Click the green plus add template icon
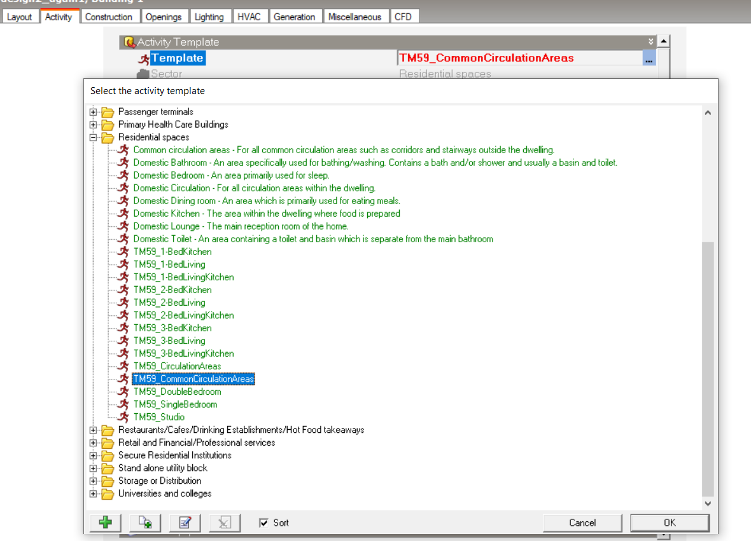This screenshot has height=541, width=751. coord(106,523)
